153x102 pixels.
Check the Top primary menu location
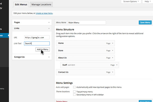point(74,91)
